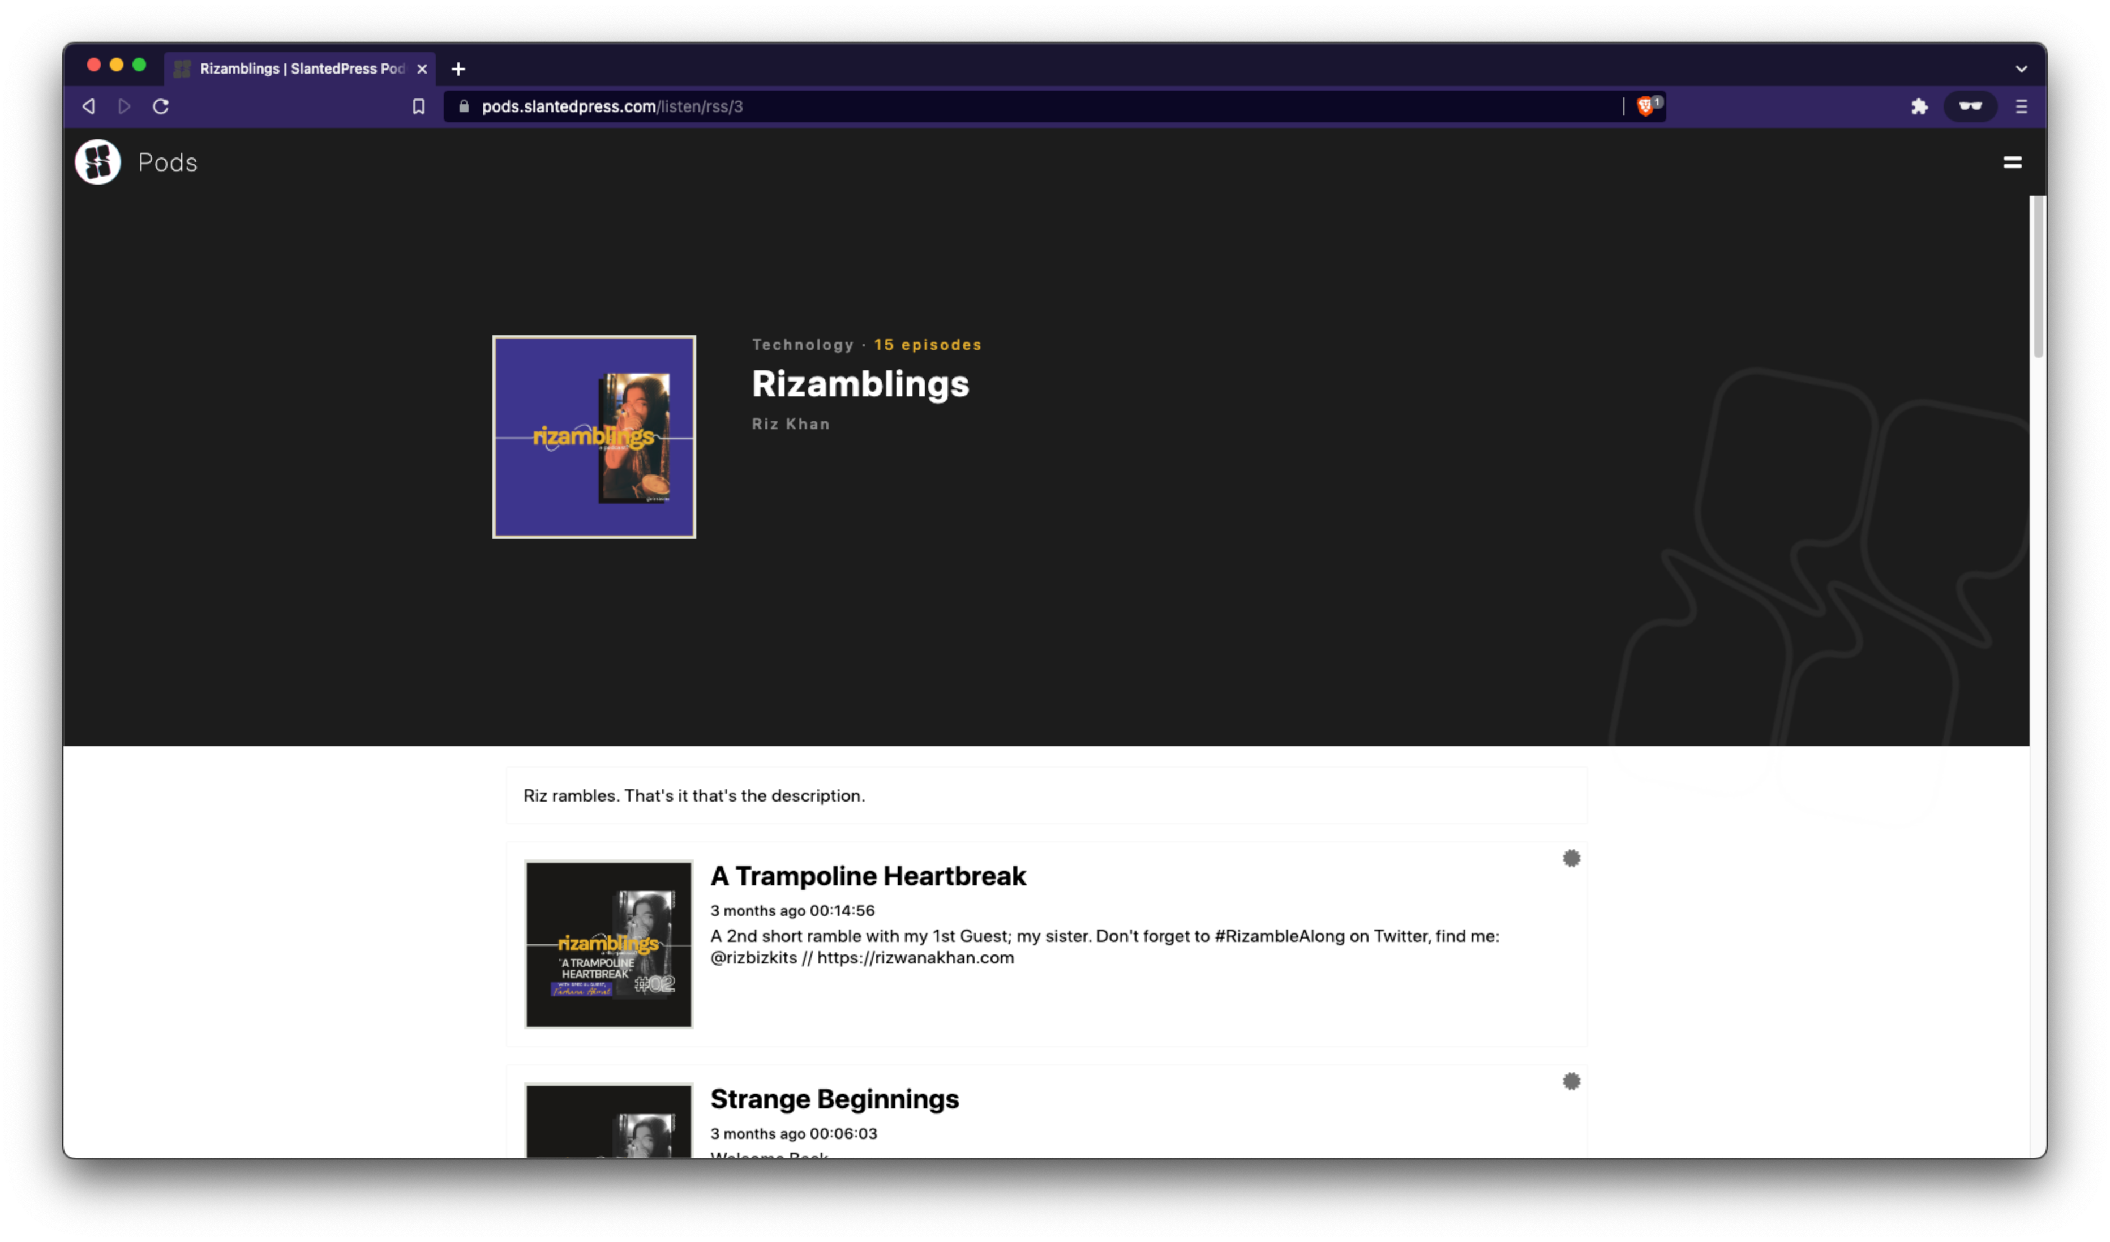Close the Rizamblings tab
The image size is (2110, 1242).
(x=422, y=68)
